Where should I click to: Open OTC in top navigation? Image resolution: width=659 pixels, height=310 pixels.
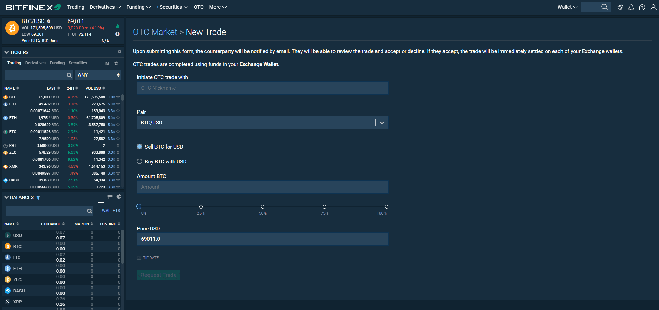[198, 7]
